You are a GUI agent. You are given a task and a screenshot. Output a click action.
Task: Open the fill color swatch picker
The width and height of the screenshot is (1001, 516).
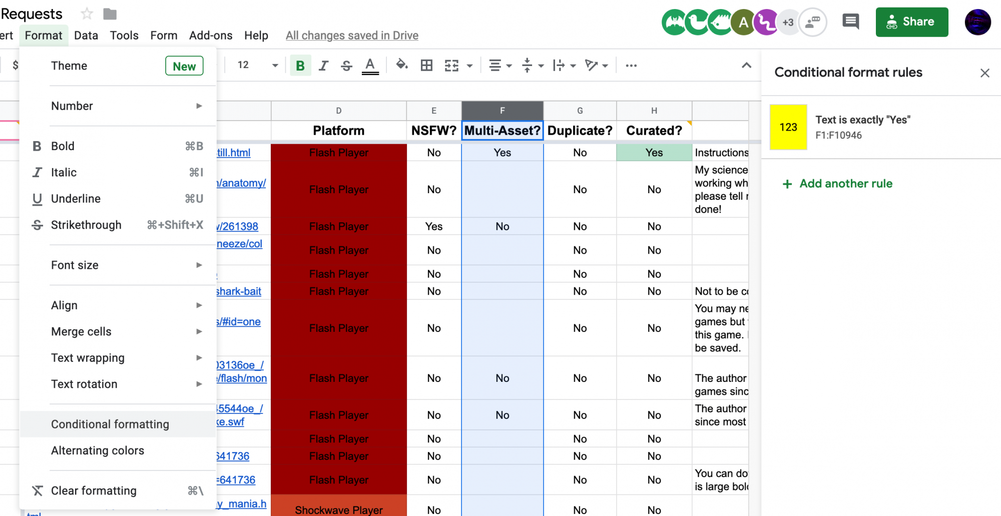[402, 65]
